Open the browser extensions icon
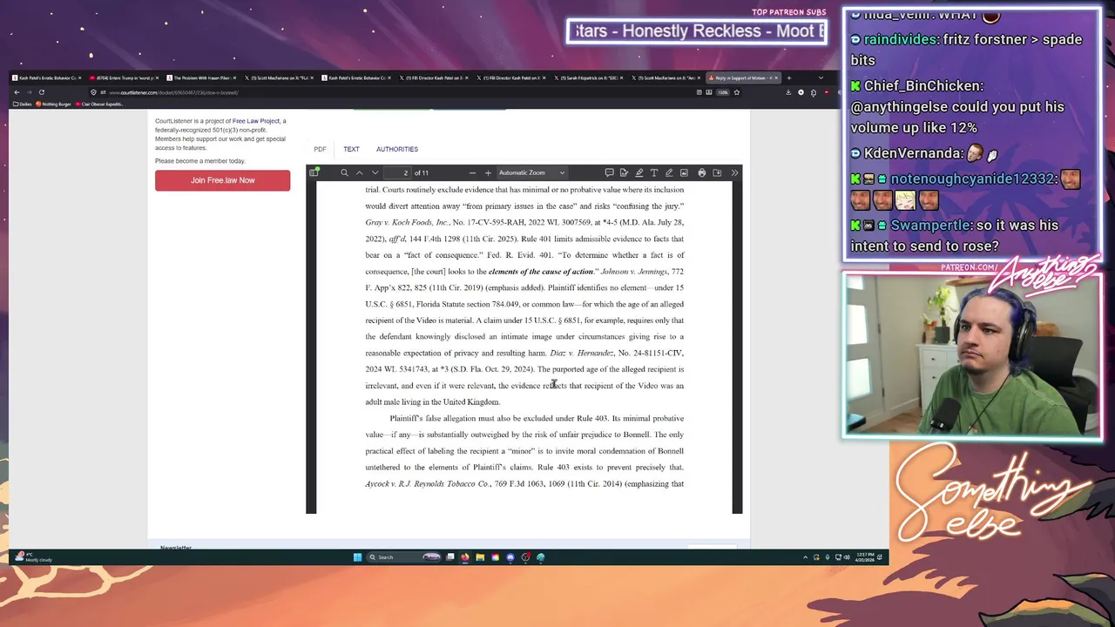This screenshot has height=627, width=1115. pos(813,91)
